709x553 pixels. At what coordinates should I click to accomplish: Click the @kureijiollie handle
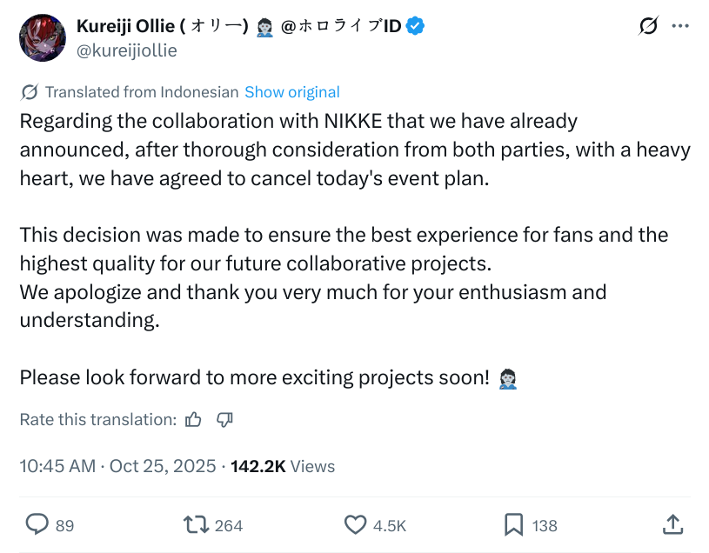pos(127,50)
